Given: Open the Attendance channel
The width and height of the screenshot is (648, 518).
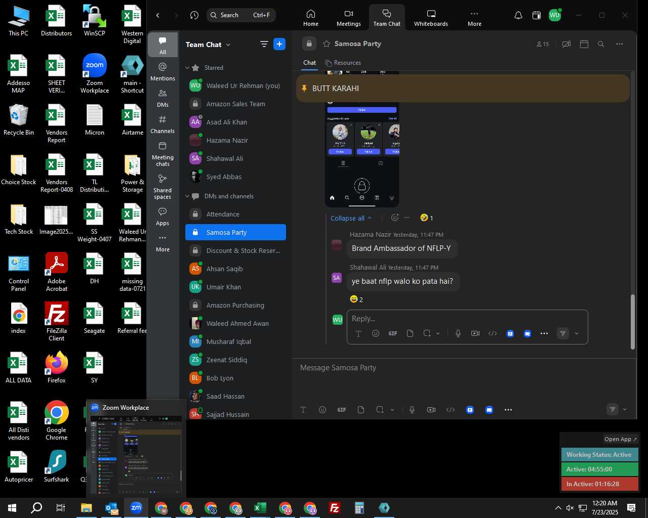Looking at the screenshot, I should click(x=235, y=214).
